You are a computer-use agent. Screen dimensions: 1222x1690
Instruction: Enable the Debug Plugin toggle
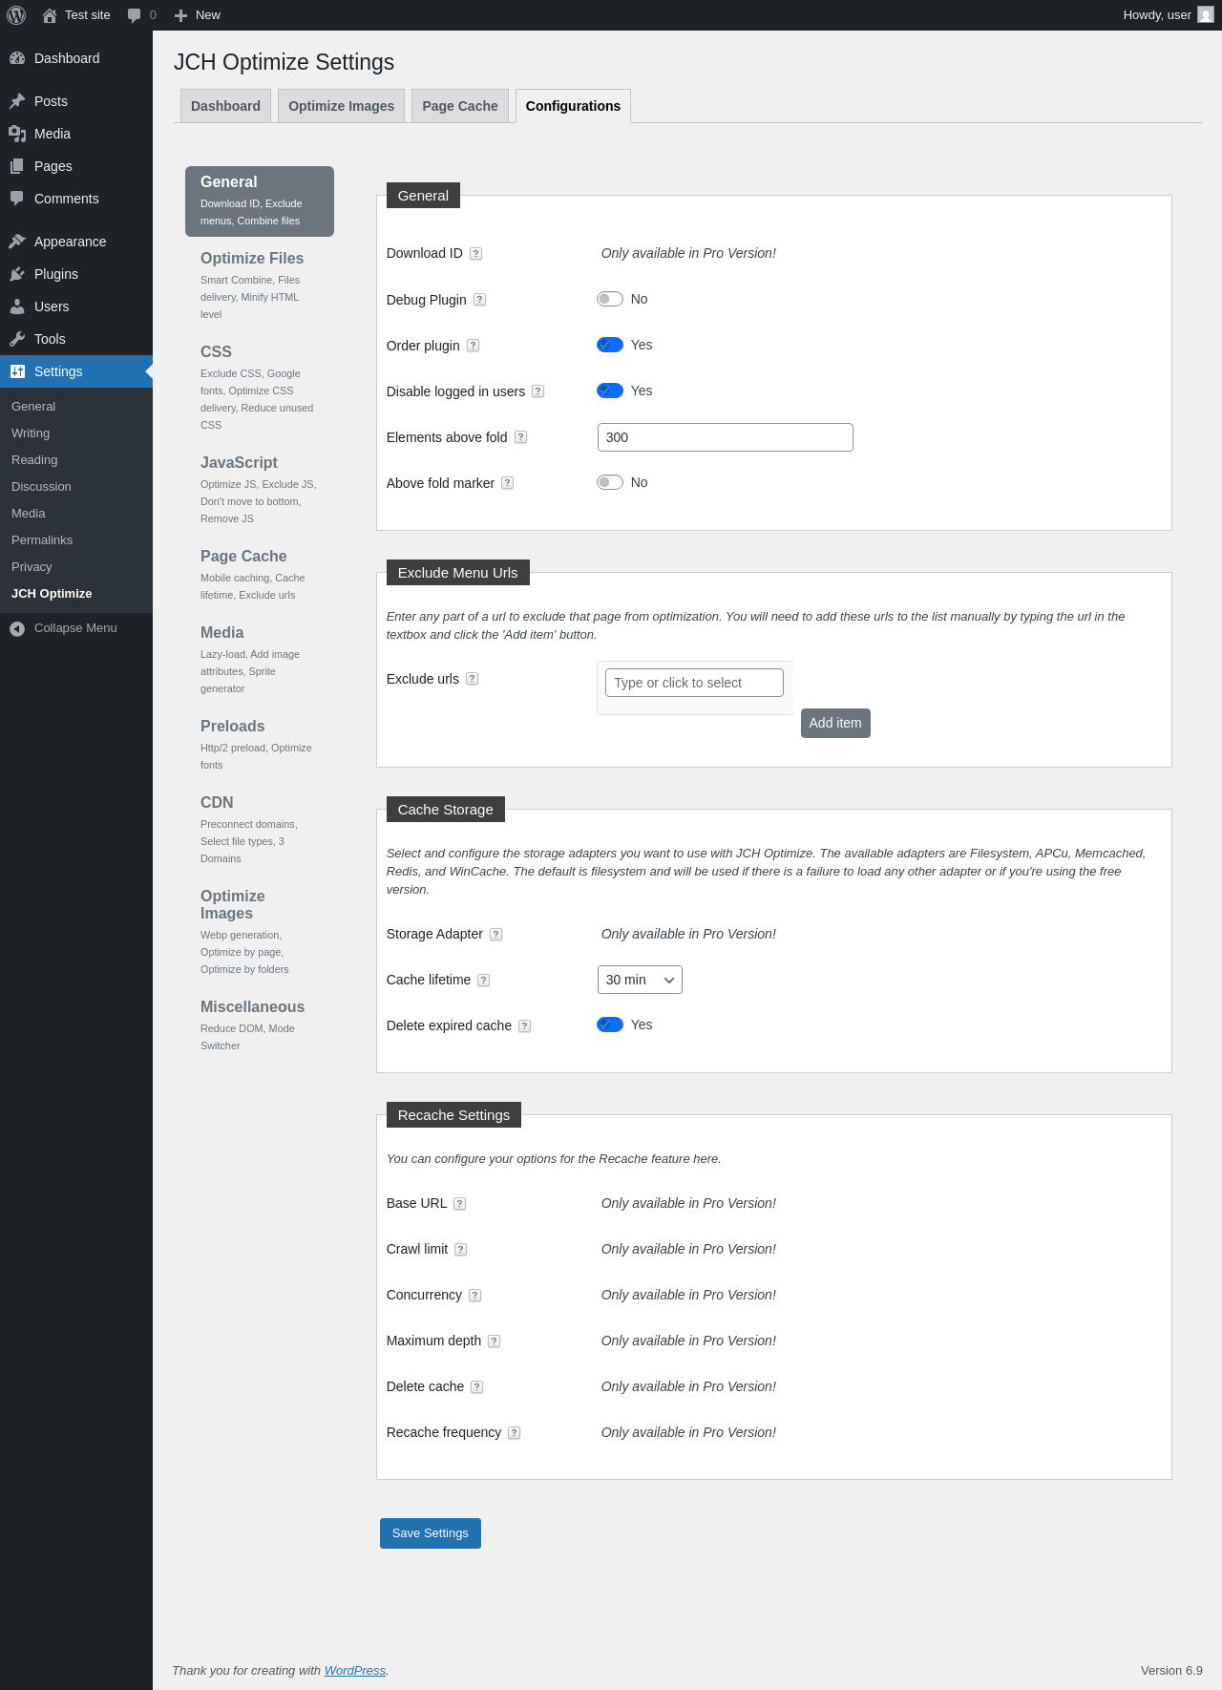pyautogui.click(x=610, y=299)
